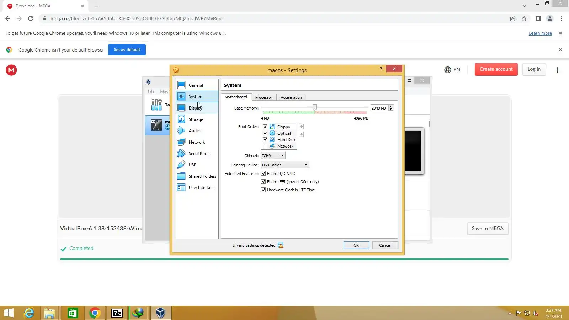Open the General settings category
Screen dimensions: 569x320
pyautogui.click(x=197, y=85)
